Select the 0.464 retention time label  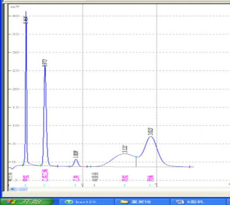click(x=26, y=20)
